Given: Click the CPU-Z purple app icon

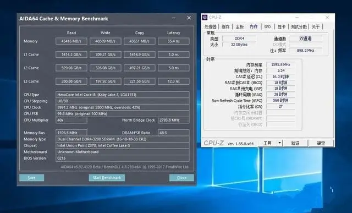Looking at the screenshot, I should pyautogui.click(x=205, y=17).
